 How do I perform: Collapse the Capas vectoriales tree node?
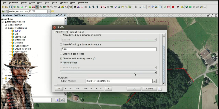[x=6, y=28]
